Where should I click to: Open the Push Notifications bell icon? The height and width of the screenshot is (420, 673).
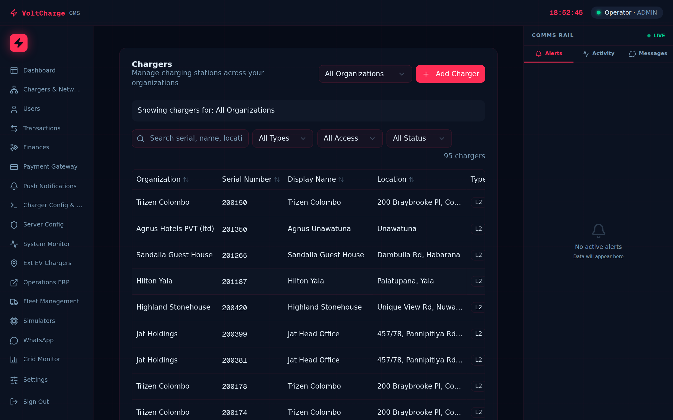pyautogui.click(x=14, y=186)
